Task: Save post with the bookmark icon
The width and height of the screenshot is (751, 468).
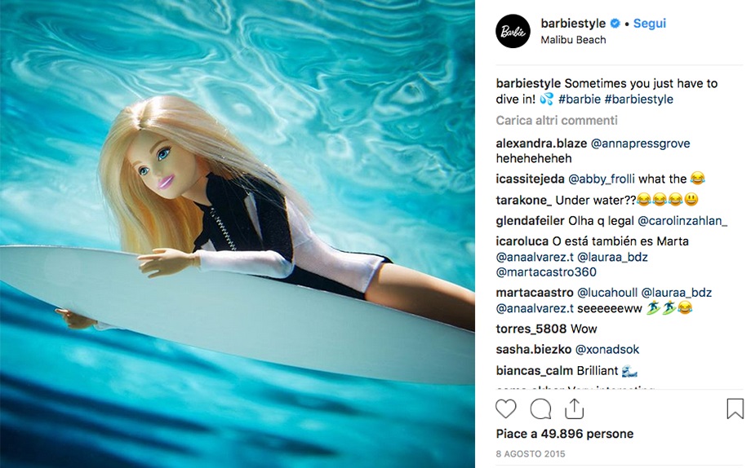Action: point(735,409)
